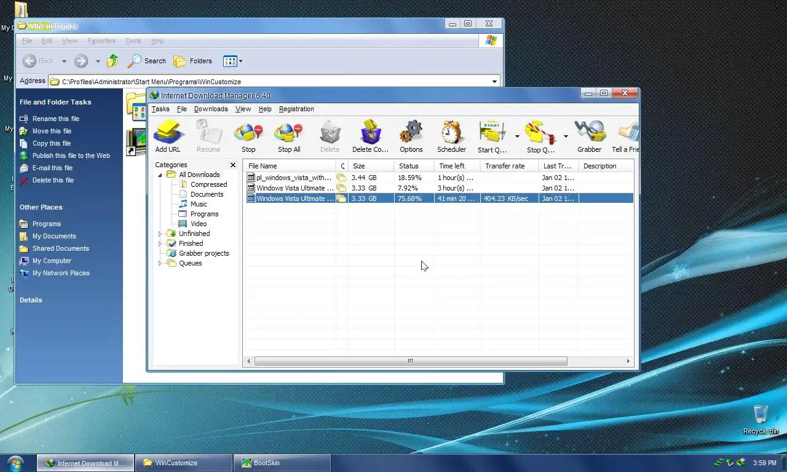Click E-mail this file link
Screen dimensions: 787x472
click(x=52, y=168)
